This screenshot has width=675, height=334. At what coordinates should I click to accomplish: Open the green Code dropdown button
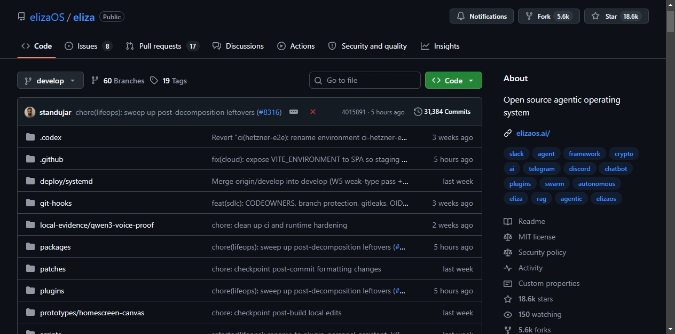pos(453,80)
